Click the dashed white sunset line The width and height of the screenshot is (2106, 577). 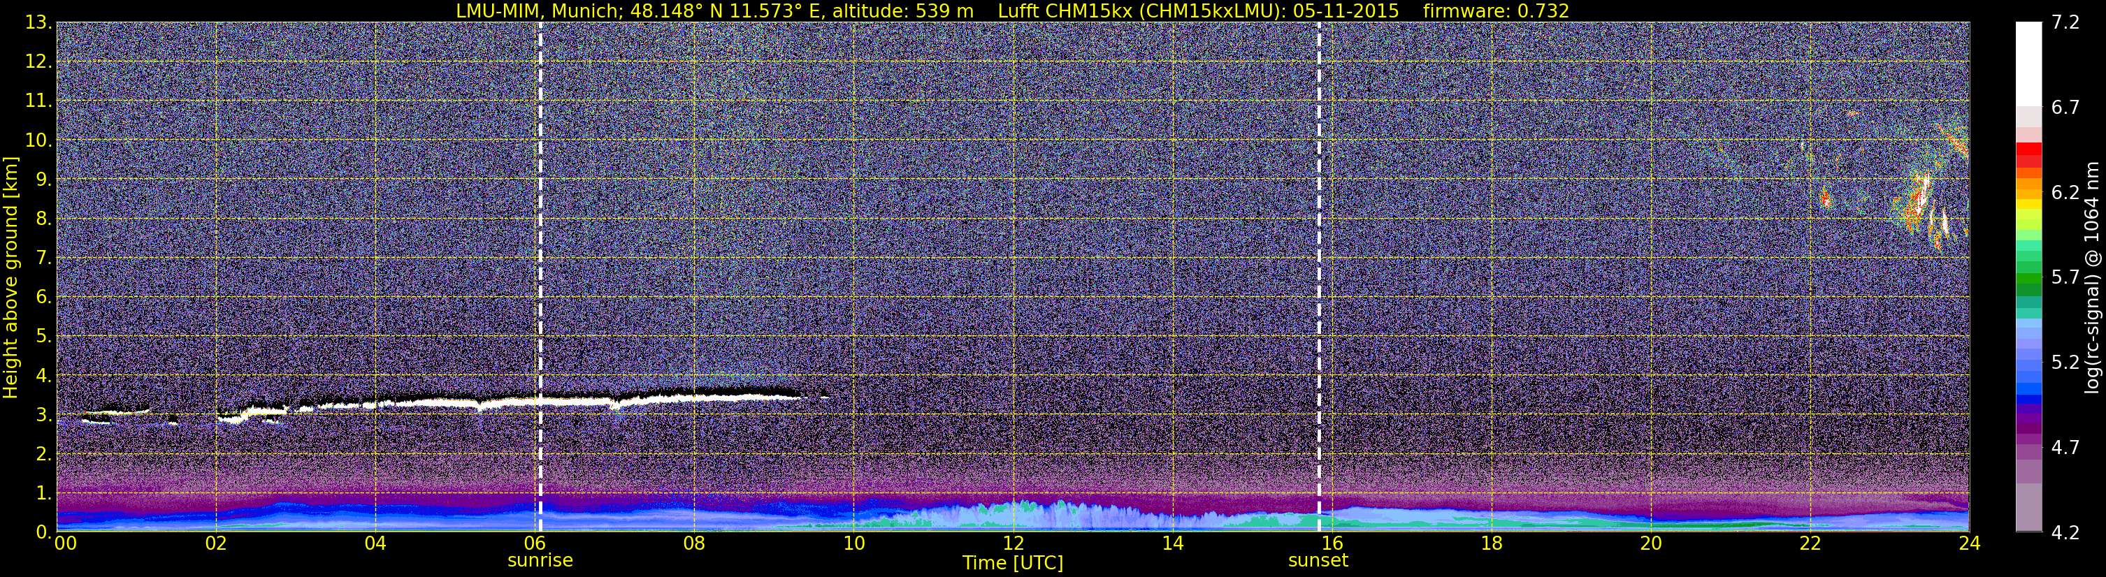pyautogui.click(x=1320, y=277)
